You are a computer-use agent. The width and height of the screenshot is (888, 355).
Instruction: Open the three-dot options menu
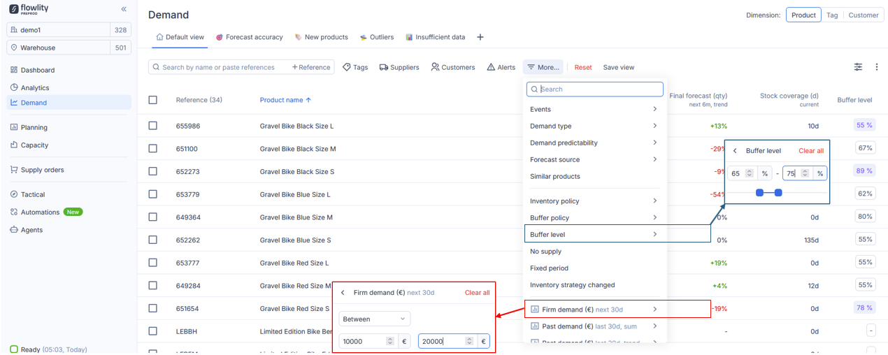[877, 67]
